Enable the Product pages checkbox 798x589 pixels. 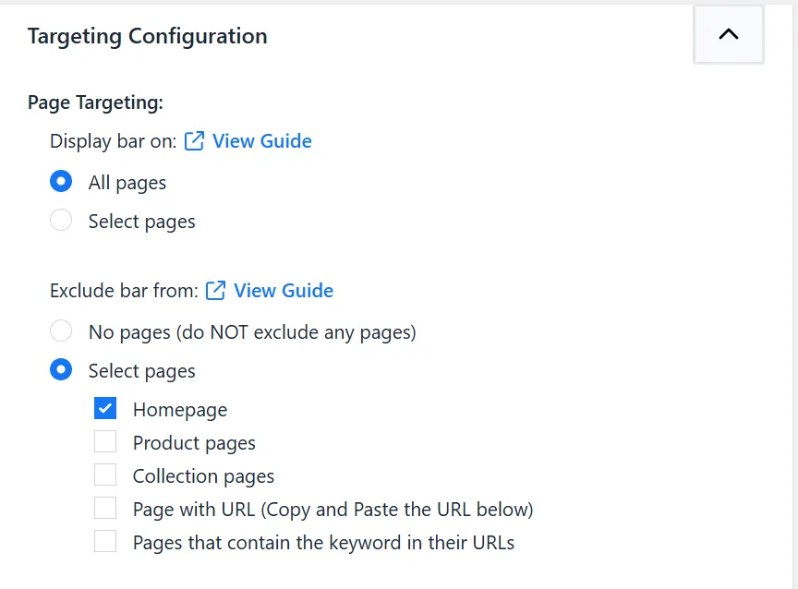tap(105, 441)
